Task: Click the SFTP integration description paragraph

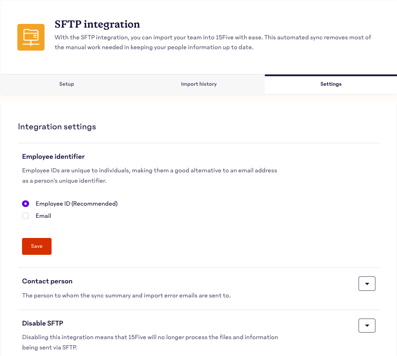Action: (213, 42)
